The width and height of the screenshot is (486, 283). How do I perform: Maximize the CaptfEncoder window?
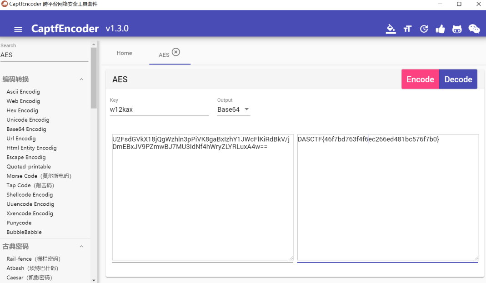pos(459,4)
